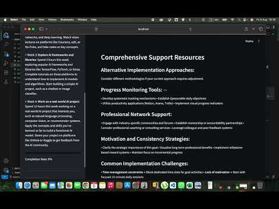Open the Apple menu
This screenshot has width=279, height=209.
coord(5,20)
